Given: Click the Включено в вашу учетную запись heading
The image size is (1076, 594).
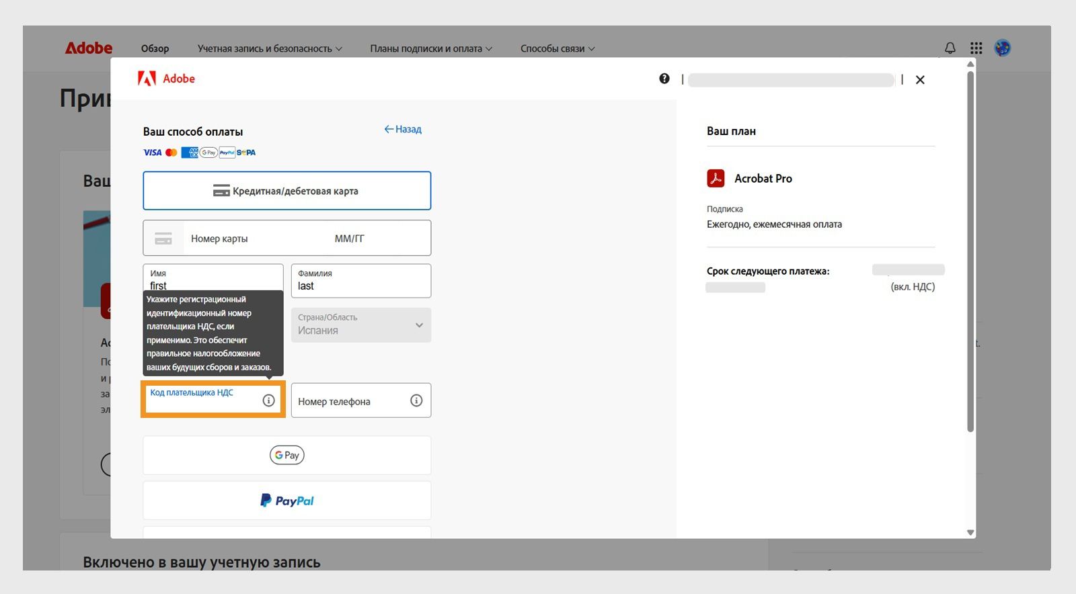Looking at the screenshot, I should click(202, 562).
